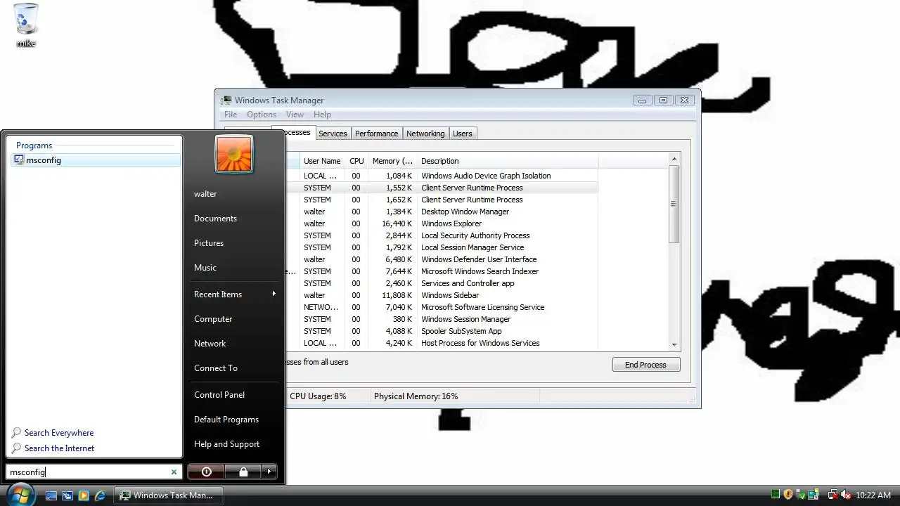Image resolution: width=900 pixels, height=506 pixels.
Task: Click the tray icon with green checkmark
Action: (801, 495)
